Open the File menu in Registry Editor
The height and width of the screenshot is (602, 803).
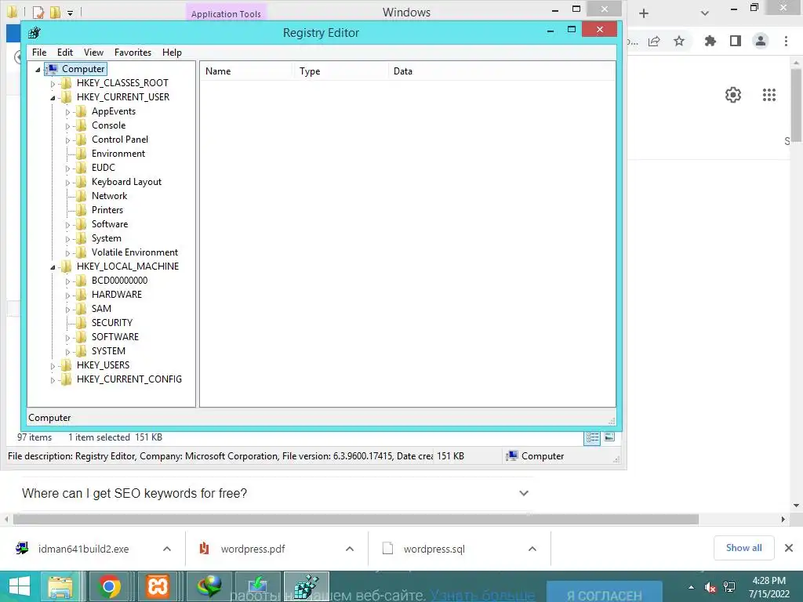39,53
